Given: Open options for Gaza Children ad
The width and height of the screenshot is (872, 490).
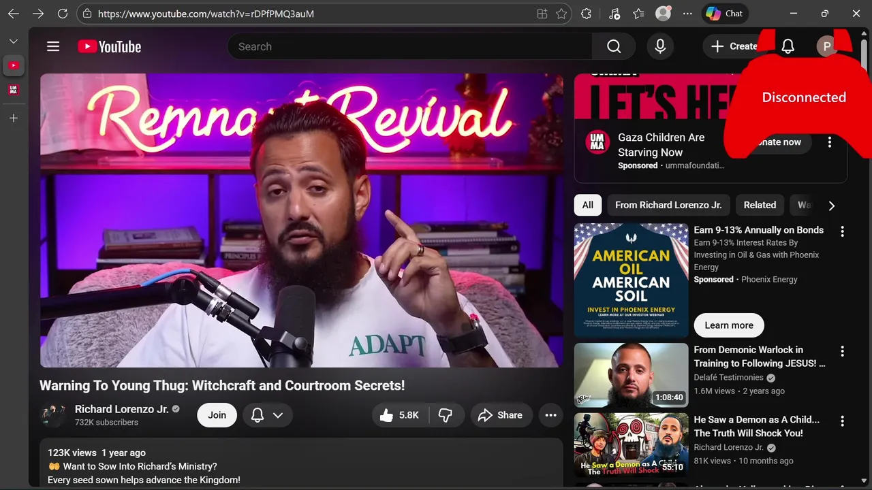Looking at the screenshot, I should tap(829, 142).
